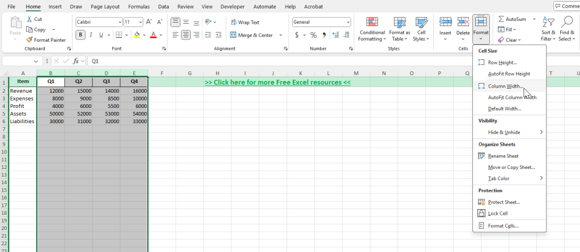Click the Insert cells icon
580x252 pixels.
point(445,22)
